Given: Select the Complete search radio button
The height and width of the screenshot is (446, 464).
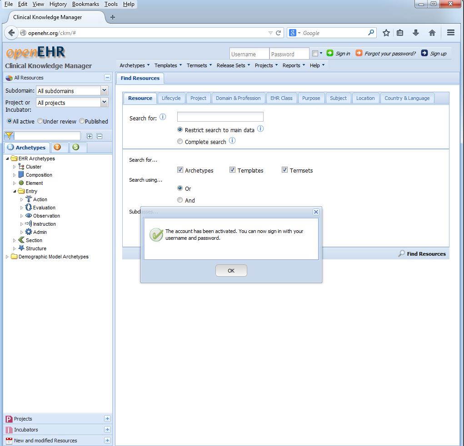Looking at the screenshot, I should [x=180, y=142].
